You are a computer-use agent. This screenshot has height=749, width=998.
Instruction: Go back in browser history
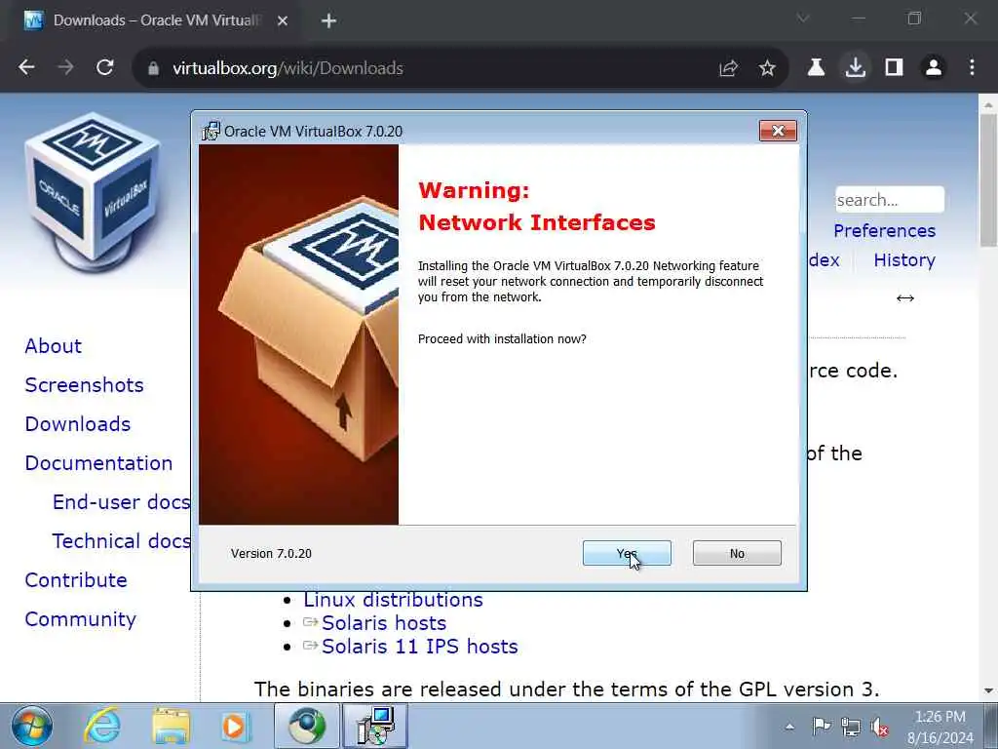click(26, 67)
